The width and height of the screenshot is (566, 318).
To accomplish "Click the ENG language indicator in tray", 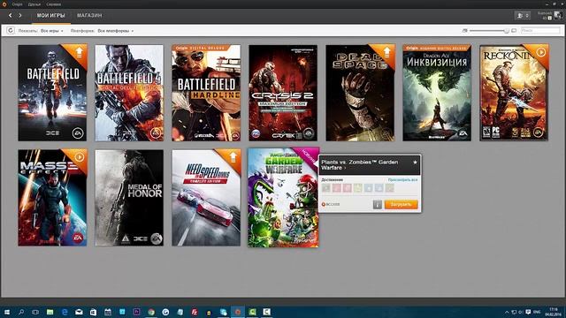I will (537, 312).
